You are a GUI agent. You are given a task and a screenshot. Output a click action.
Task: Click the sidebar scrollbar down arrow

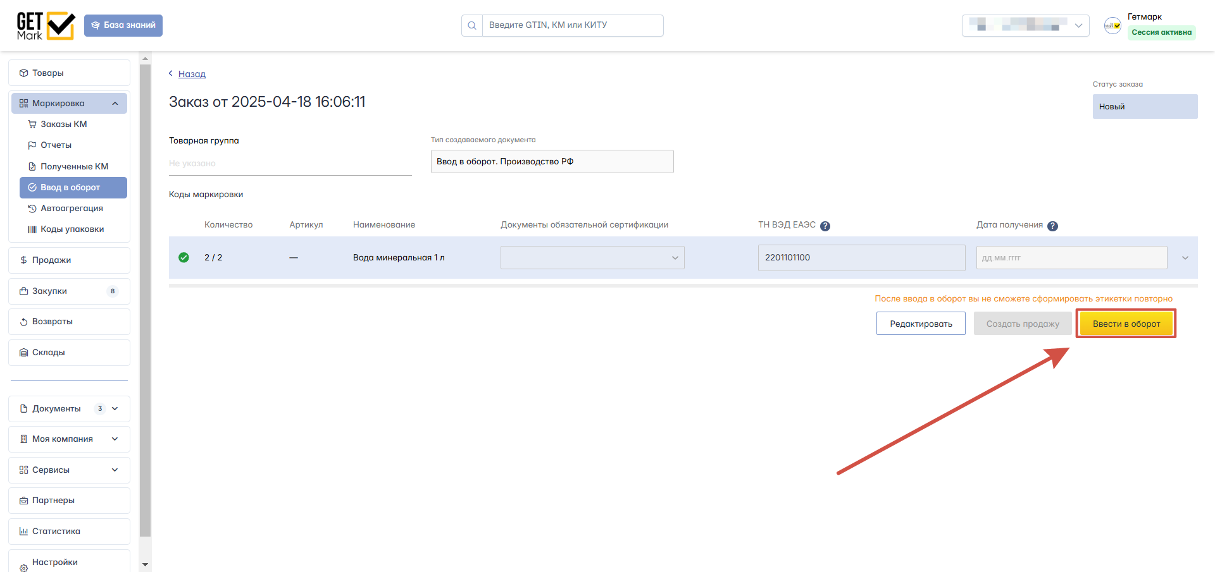point(146,564)
